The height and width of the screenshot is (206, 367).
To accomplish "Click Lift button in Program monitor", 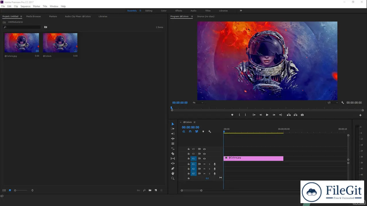I will (289, 115).
